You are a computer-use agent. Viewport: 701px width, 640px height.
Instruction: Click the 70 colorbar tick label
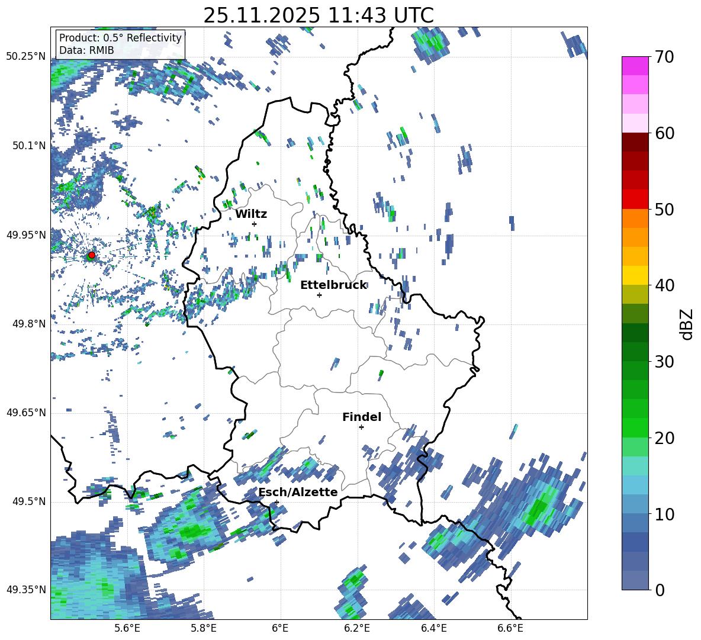click(664, 57)
